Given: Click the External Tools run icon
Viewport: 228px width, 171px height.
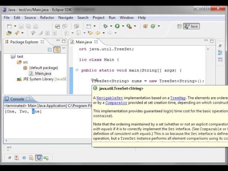Looking at the screenshot, I should point(129,26).
